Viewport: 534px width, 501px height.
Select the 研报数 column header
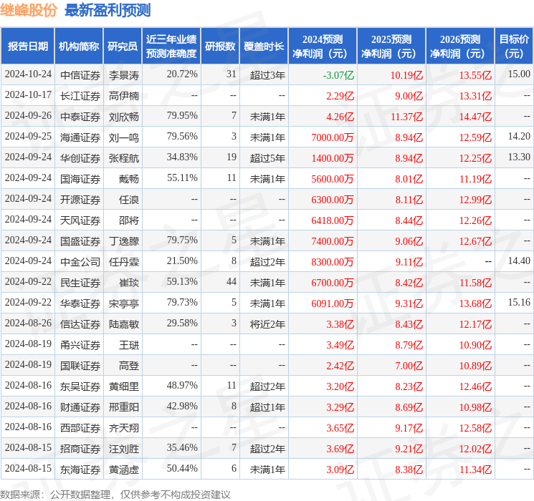[220, 47]
